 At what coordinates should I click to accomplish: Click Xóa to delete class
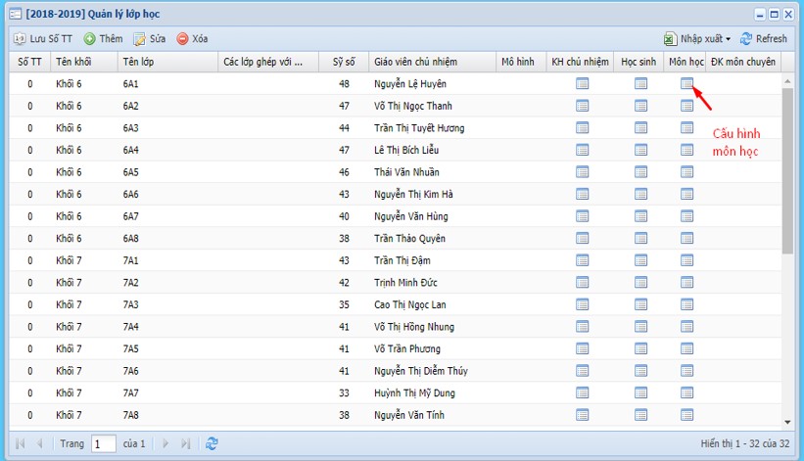192,38
